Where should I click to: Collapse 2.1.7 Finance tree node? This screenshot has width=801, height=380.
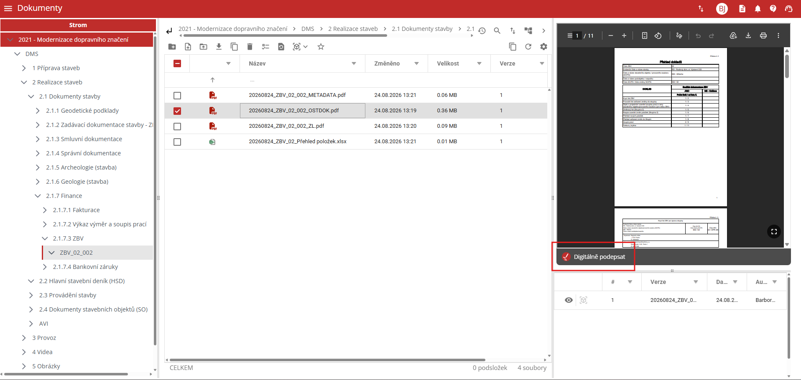[x=38, y=196]
